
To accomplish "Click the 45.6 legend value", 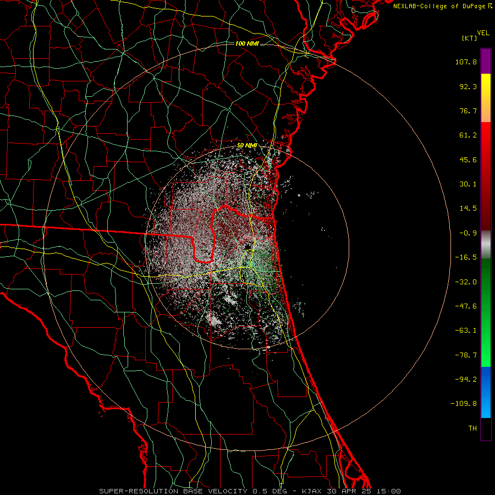I will [x=468, y=159].
